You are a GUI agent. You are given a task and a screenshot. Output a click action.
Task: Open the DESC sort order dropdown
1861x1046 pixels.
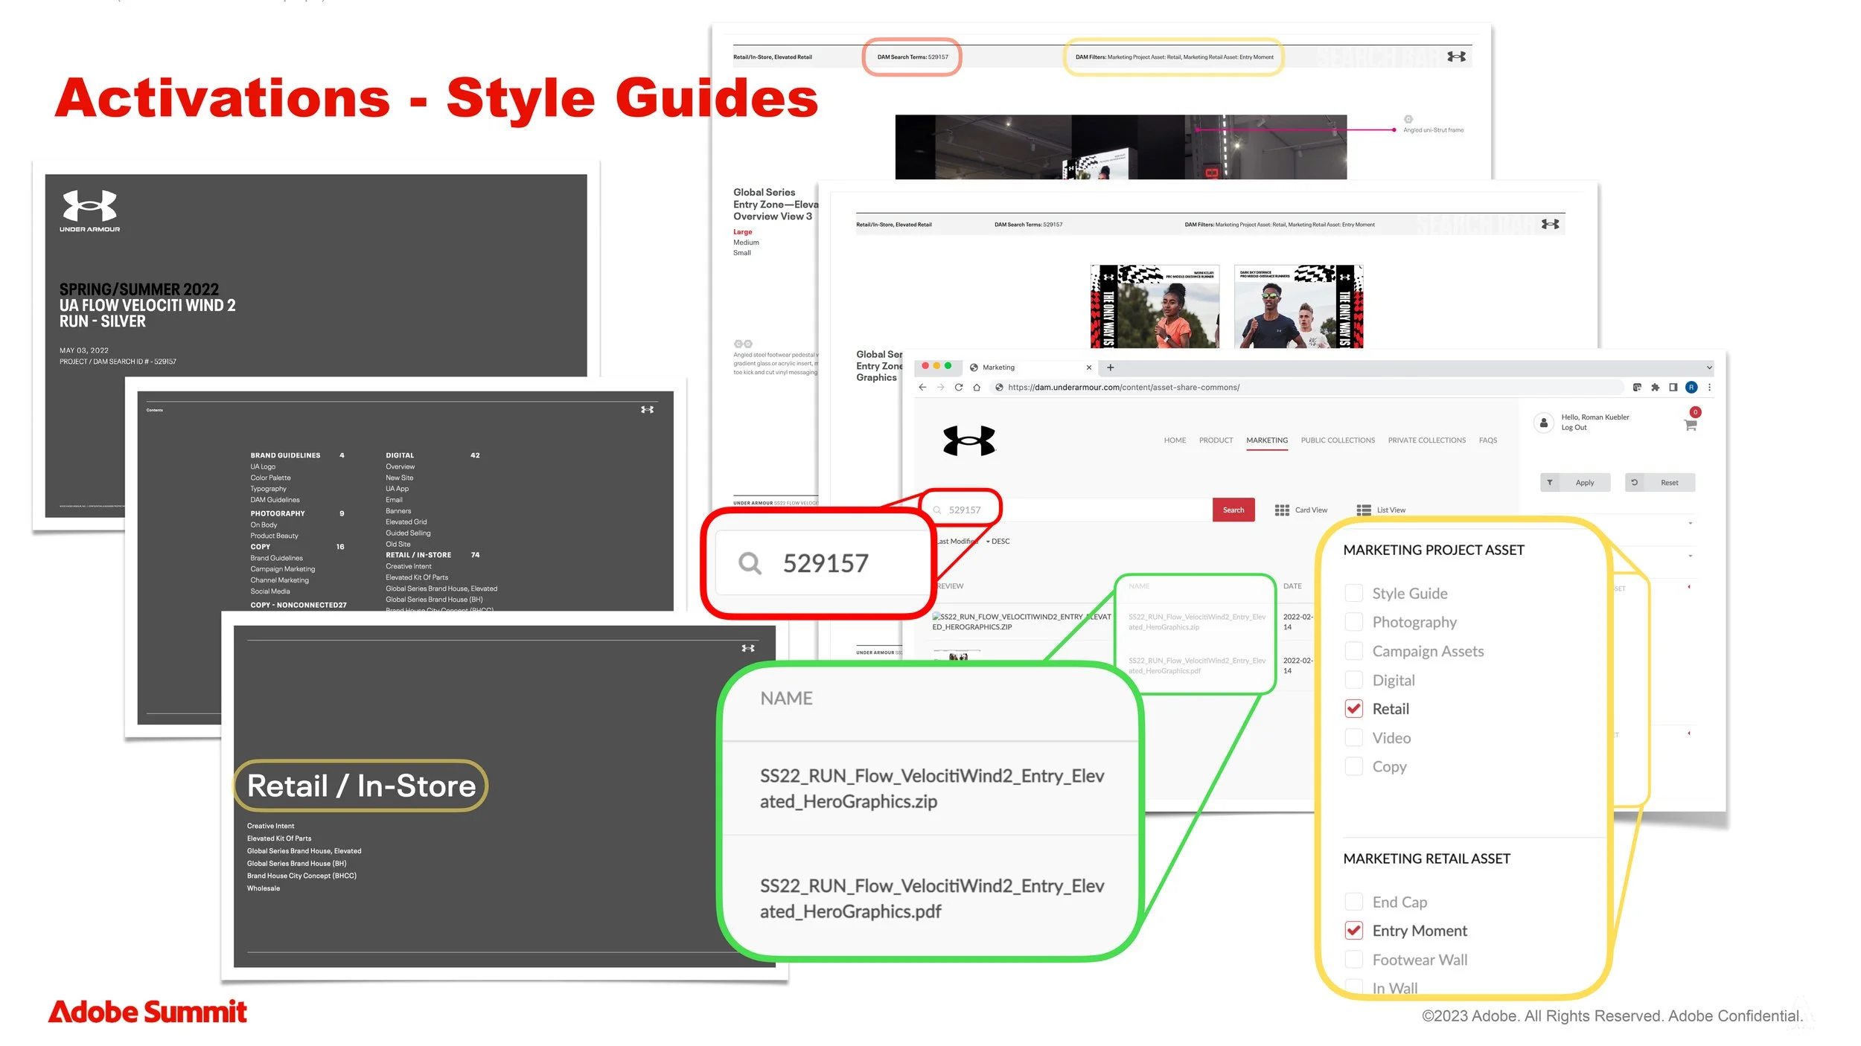(998, 542)
